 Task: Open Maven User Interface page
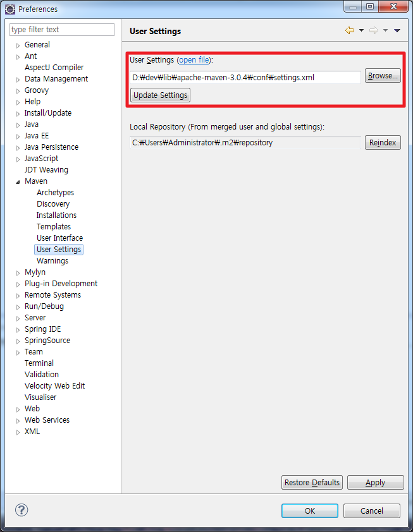60,238
